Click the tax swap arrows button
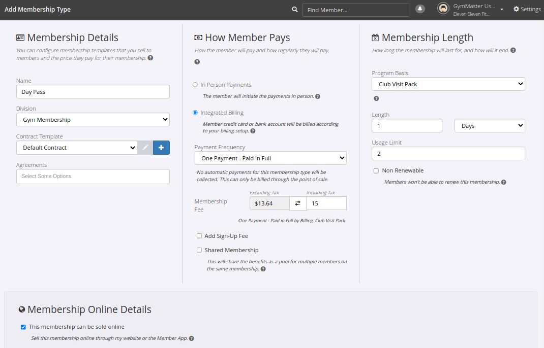 tap(297, 203)
